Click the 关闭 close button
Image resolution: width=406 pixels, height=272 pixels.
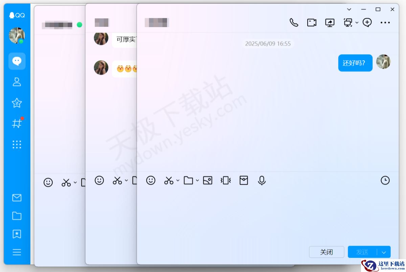326,252
